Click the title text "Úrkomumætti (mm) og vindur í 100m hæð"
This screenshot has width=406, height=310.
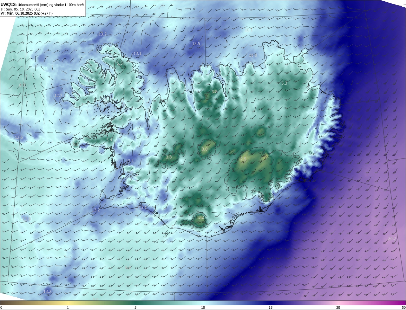coord(51,5)
